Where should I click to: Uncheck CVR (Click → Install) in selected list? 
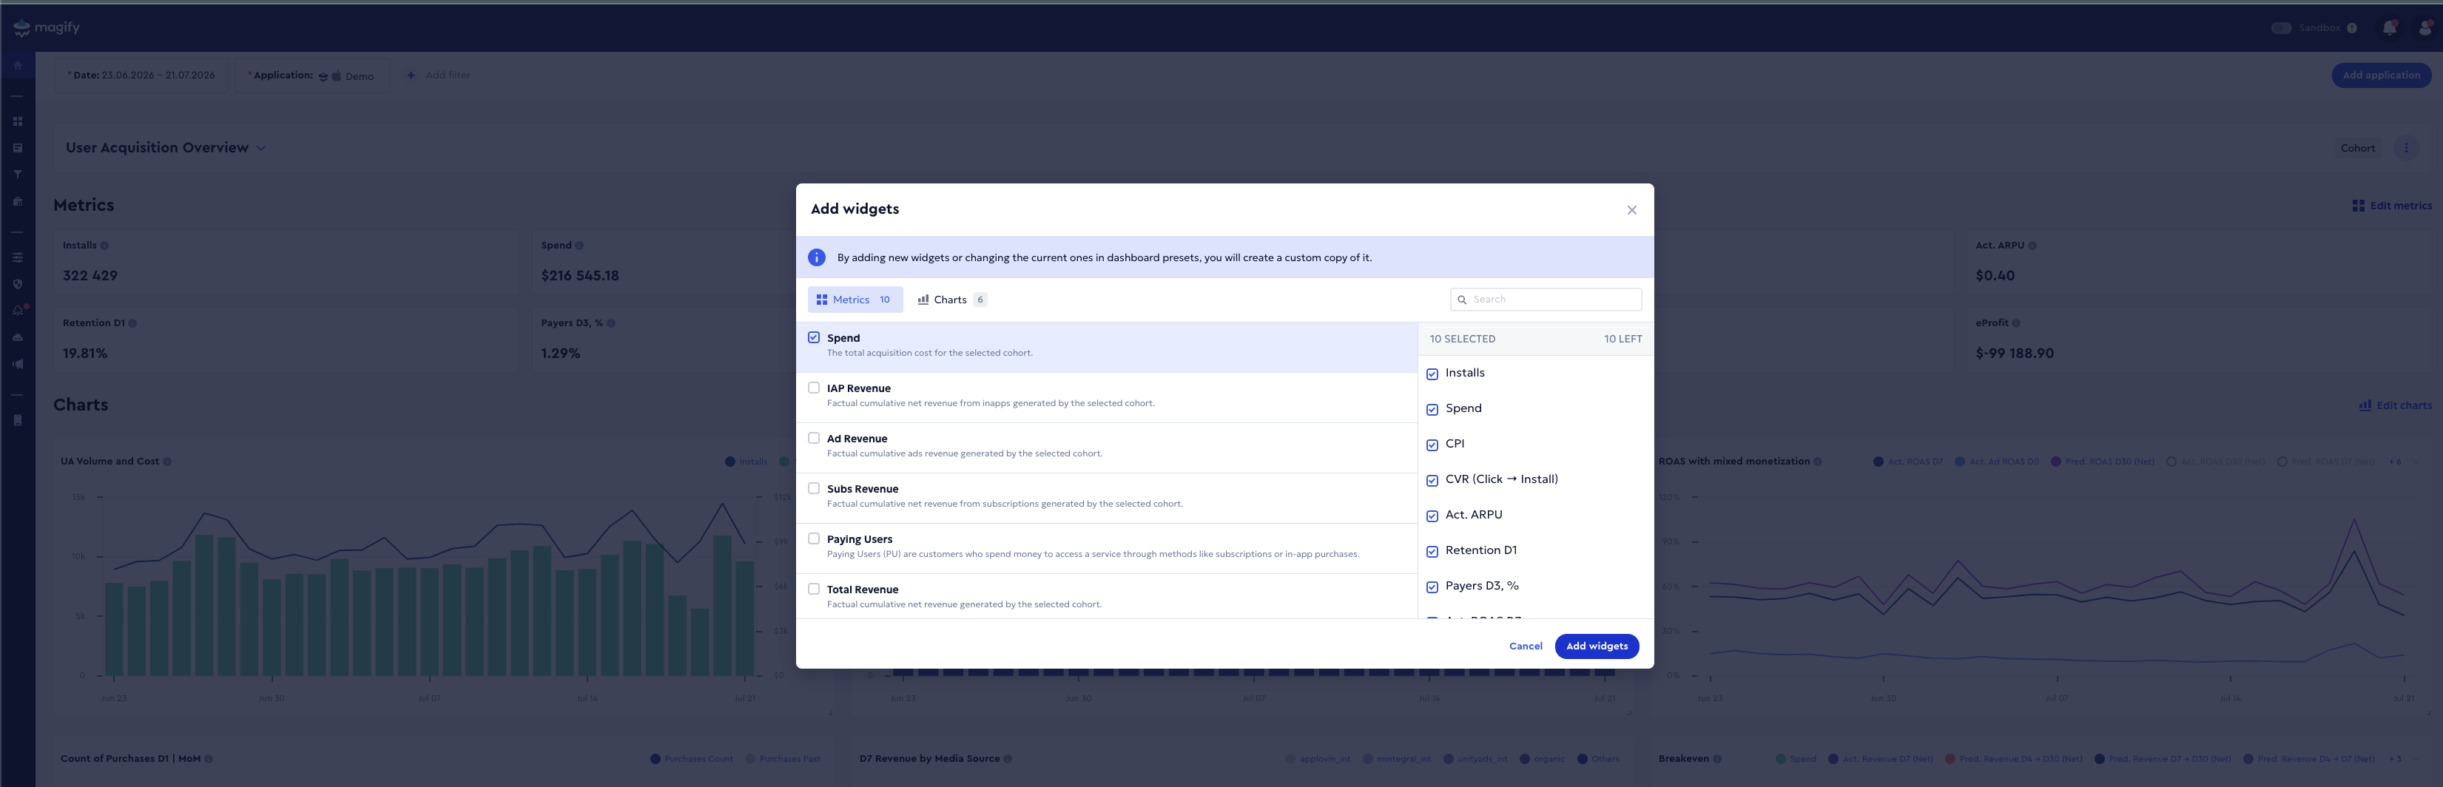(1432, 481)
